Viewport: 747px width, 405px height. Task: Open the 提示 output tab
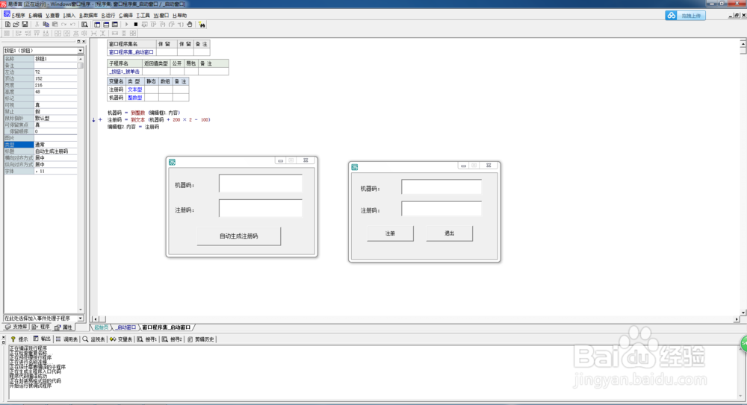coord(19,339)
